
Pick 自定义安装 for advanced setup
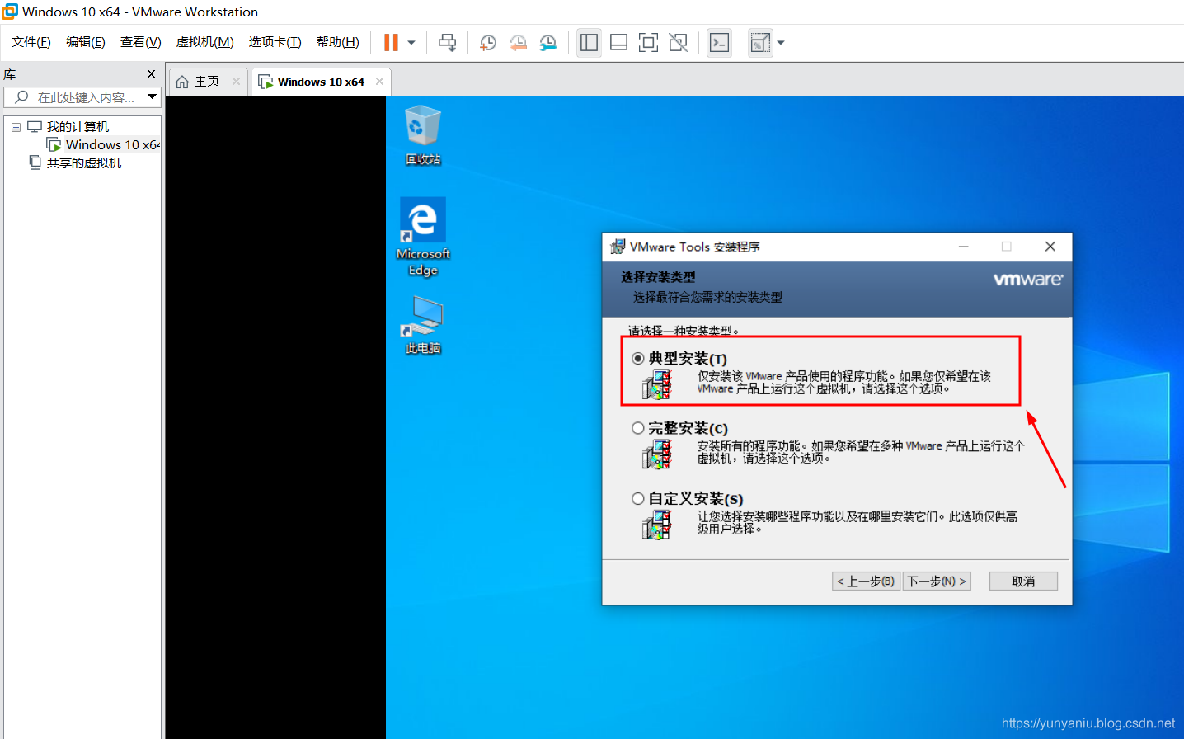tap(638, 498)
